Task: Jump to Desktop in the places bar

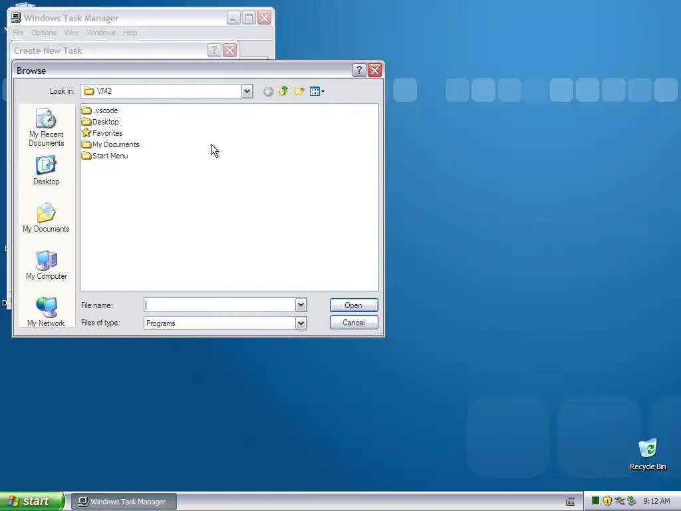Action: [x=46, y=171]
